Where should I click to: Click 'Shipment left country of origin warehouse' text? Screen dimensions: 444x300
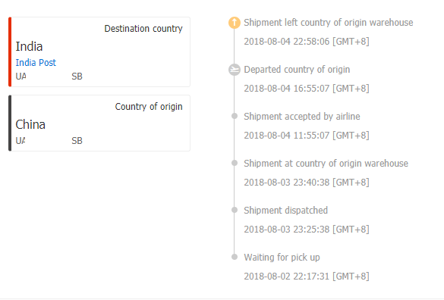click(x=329, y=23)
